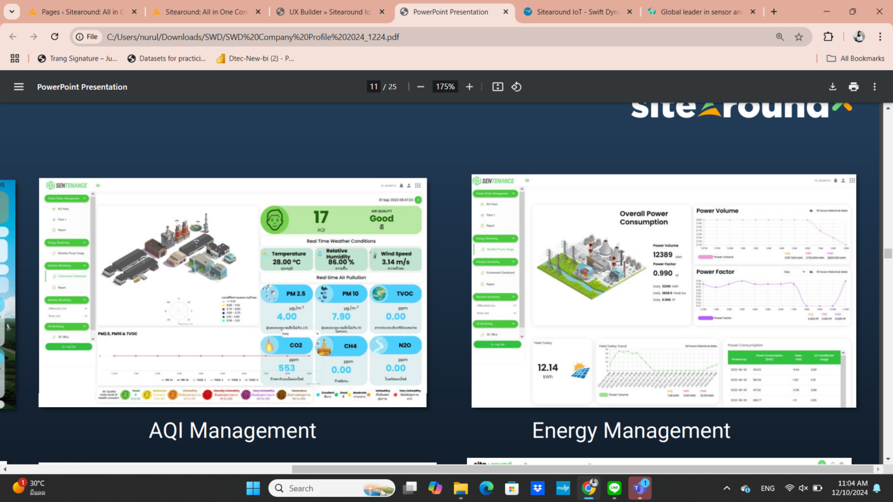
Task: Open Machine Power Usage under Energy Monitoring
Action: (x=71, y=252)
